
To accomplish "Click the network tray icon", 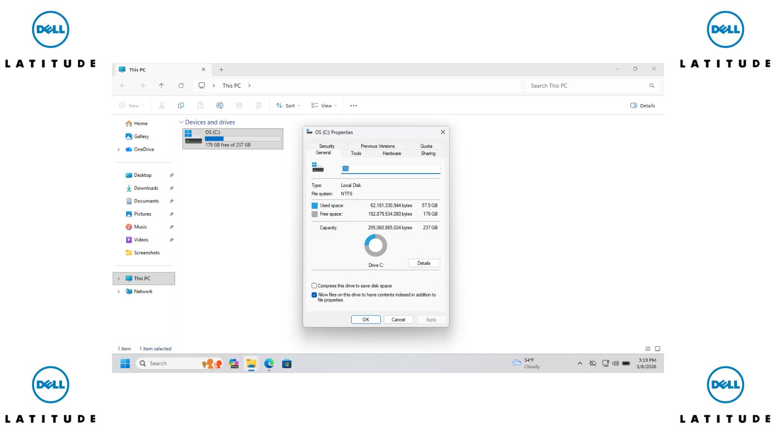I will click(x=605, y=363).
